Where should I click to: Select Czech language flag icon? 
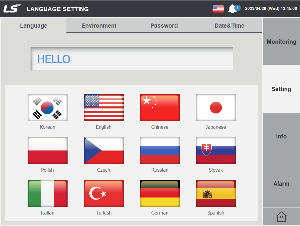[103, 150]
